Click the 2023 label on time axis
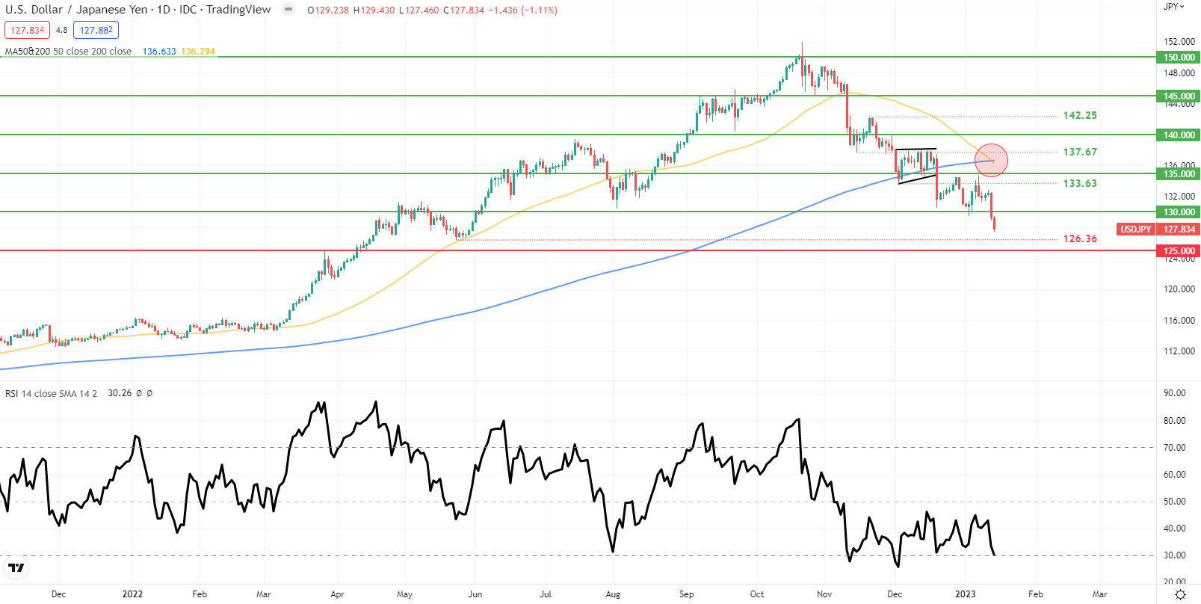The image size is (1201, 604). point(966,594)
